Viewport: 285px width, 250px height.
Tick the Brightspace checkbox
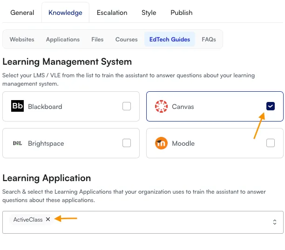127,143
